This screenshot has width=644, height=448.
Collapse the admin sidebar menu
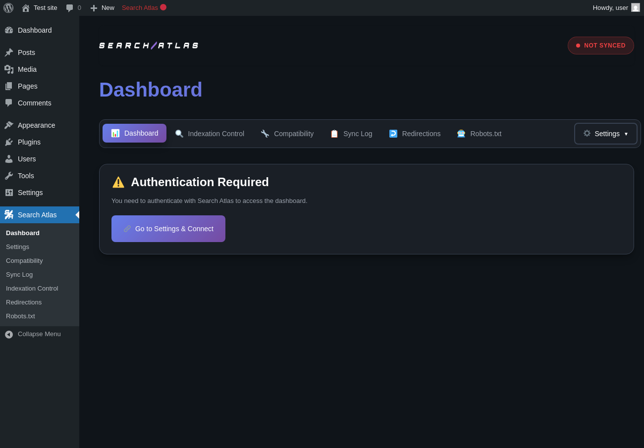[33, 334]
